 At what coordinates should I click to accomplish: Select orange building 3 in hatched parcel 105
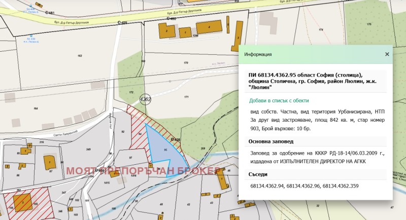tap(23, 203)
